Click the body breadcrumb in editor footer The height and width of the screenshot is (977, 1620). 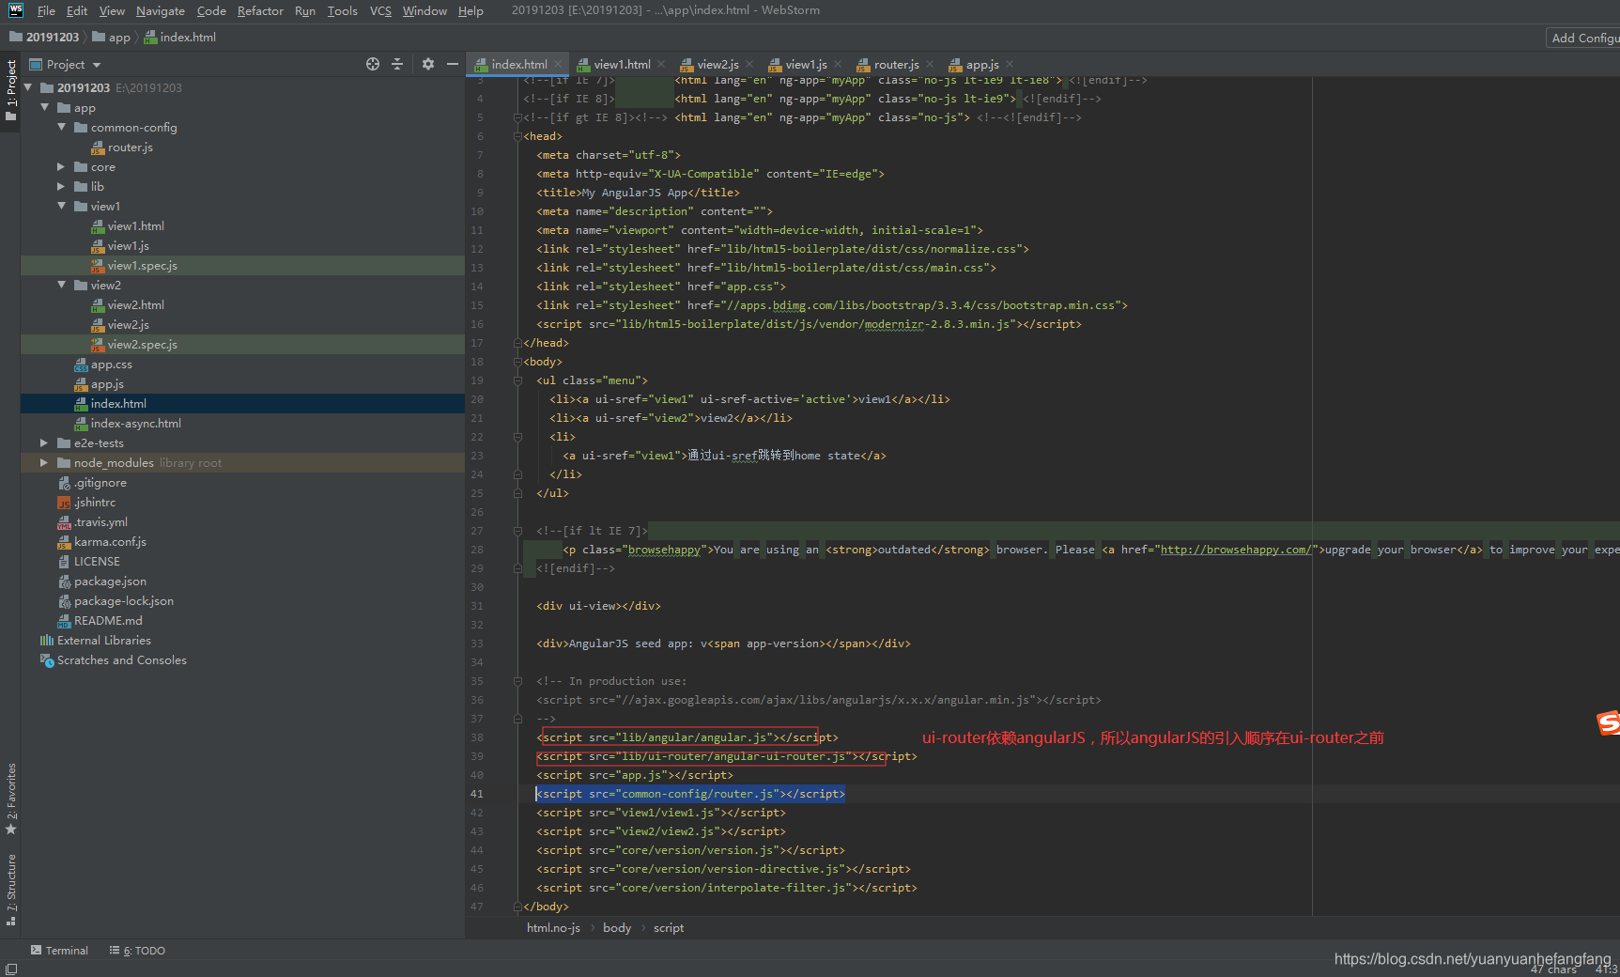click(x=617, y=928)
